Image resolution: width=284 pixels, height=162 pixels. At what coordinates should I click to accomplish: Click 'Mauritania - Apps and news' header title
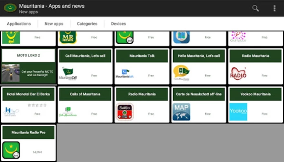click(52, 6)
